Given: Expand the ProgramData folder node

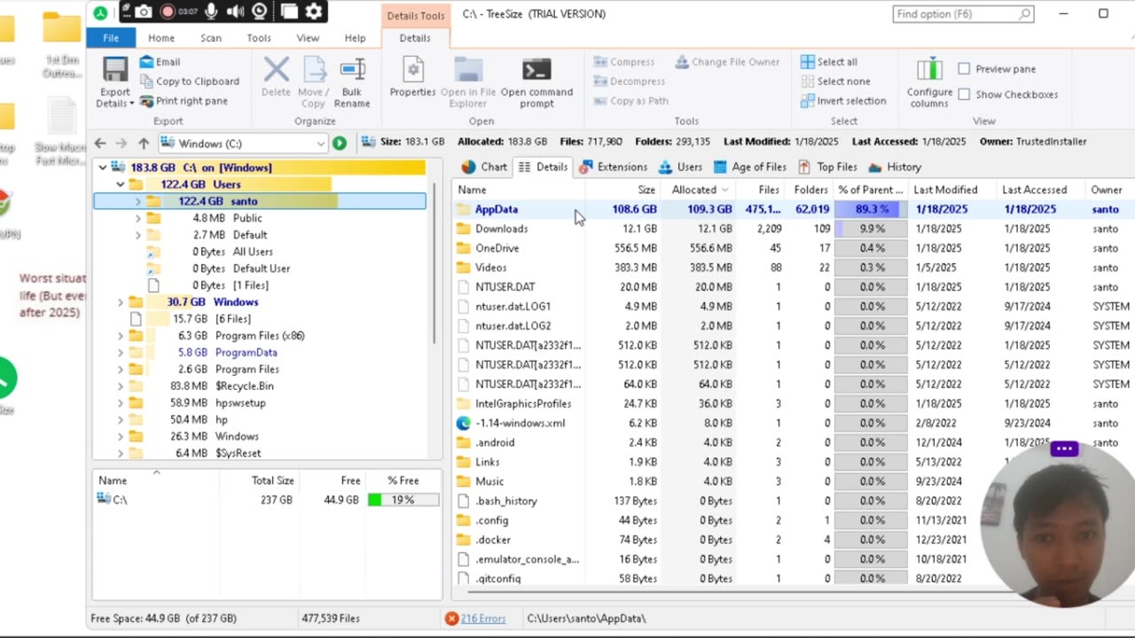Looking at the screenshot, I should (x=121, y=353).
